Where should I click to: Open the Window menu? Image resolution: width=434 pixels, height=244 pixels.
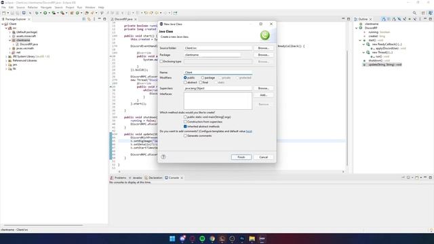click(90, 7)
